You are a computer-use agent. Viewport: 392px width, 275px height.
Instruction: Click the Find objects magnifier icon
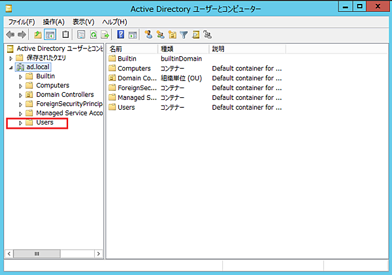click(196, 35)
